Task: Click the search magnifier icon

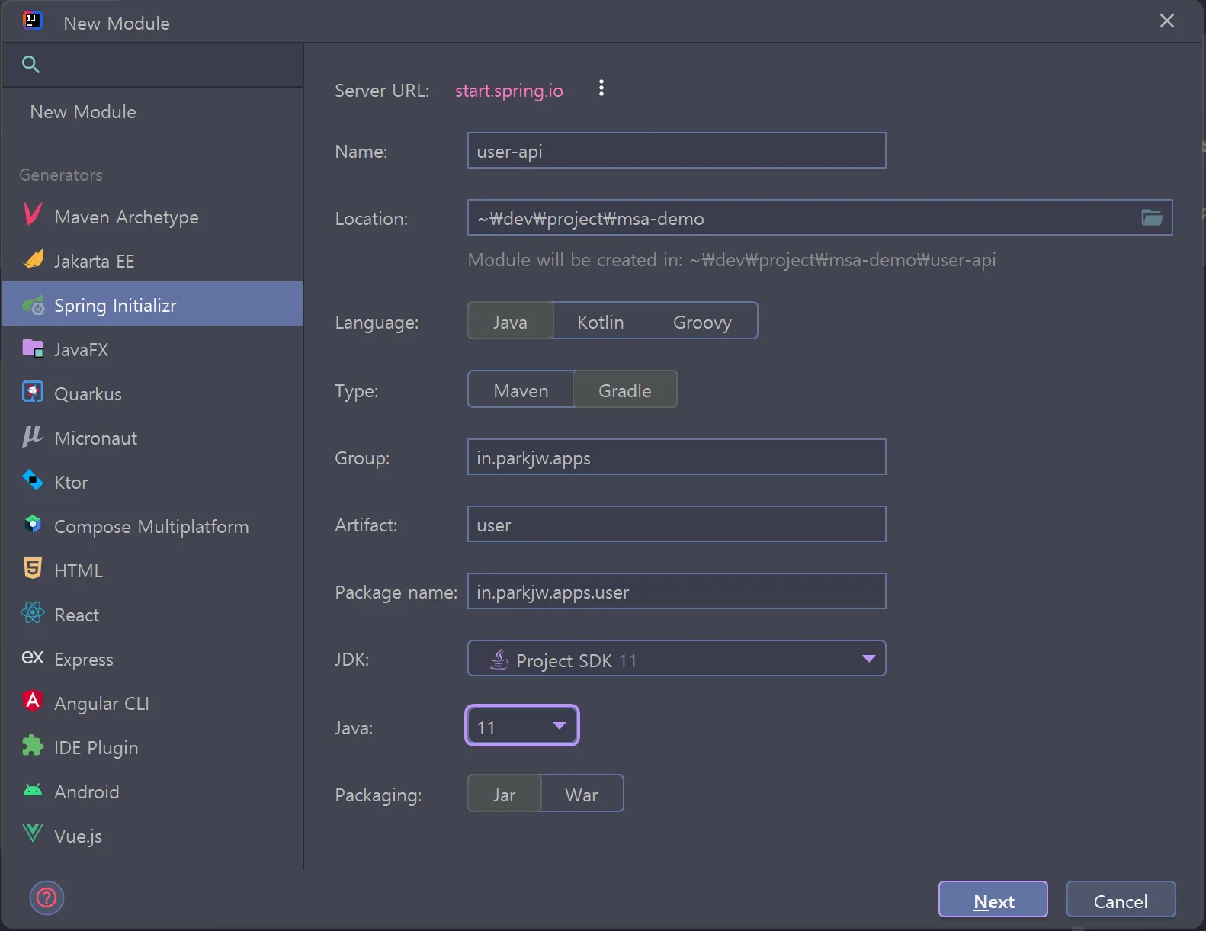Action: click(x=30, y=65)
